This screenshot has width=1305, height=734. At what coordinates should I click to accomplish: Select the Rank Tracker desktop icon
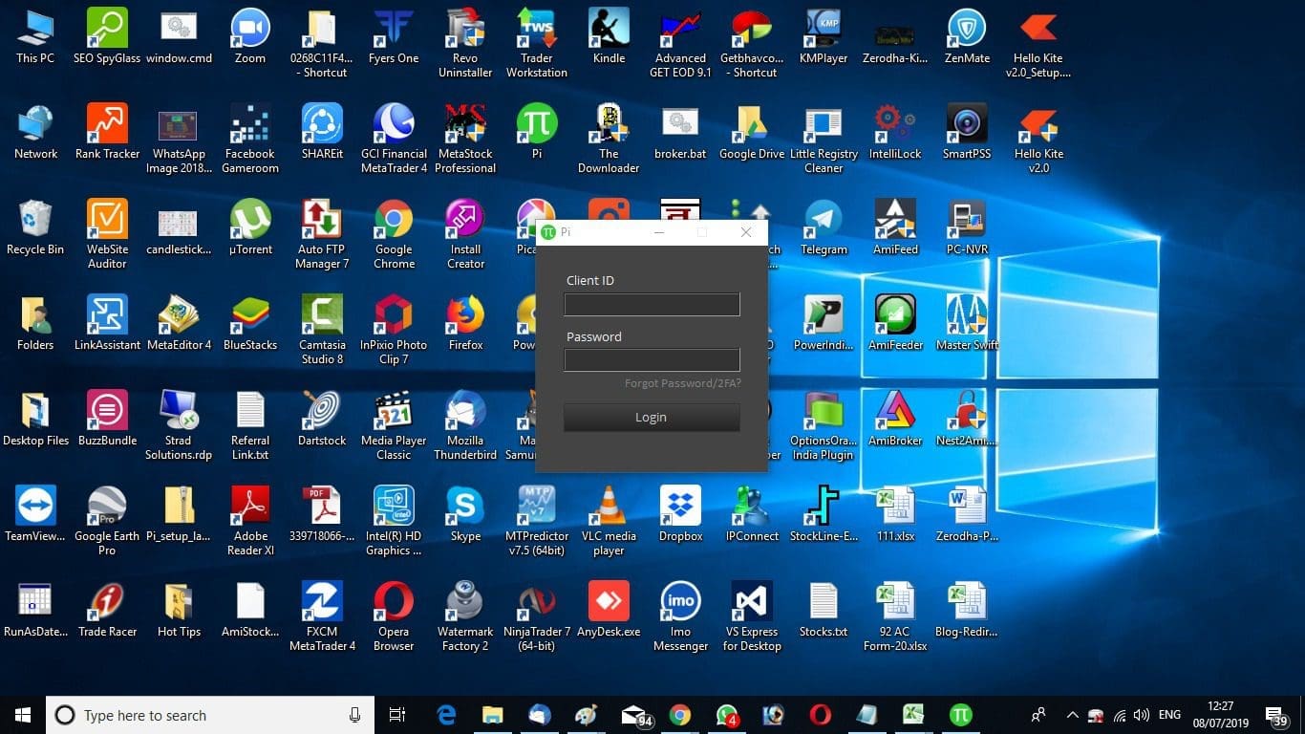click(x=107, y=132)
